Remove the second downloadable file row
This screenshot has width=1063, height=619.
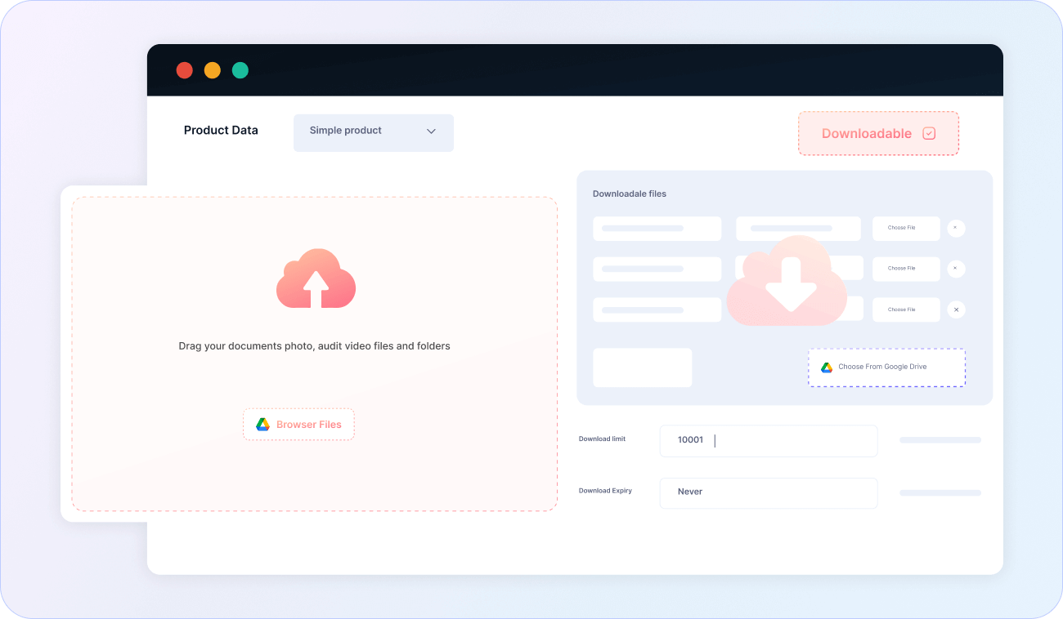tap(956, 269)
